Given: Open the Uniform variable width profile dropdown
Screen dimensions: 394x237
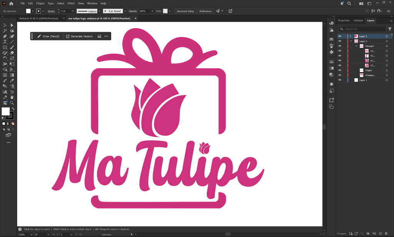Looking at the screenshot, I should coord(100,11).
